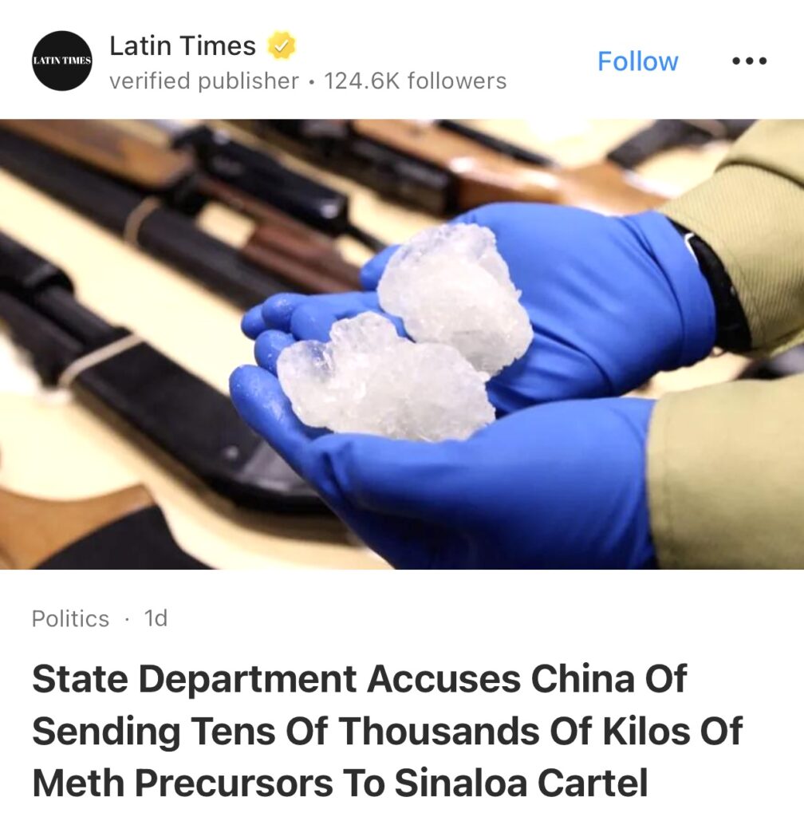Open the State Department headline article
Screen dimensions: 804x817
[x=387, y=731]
